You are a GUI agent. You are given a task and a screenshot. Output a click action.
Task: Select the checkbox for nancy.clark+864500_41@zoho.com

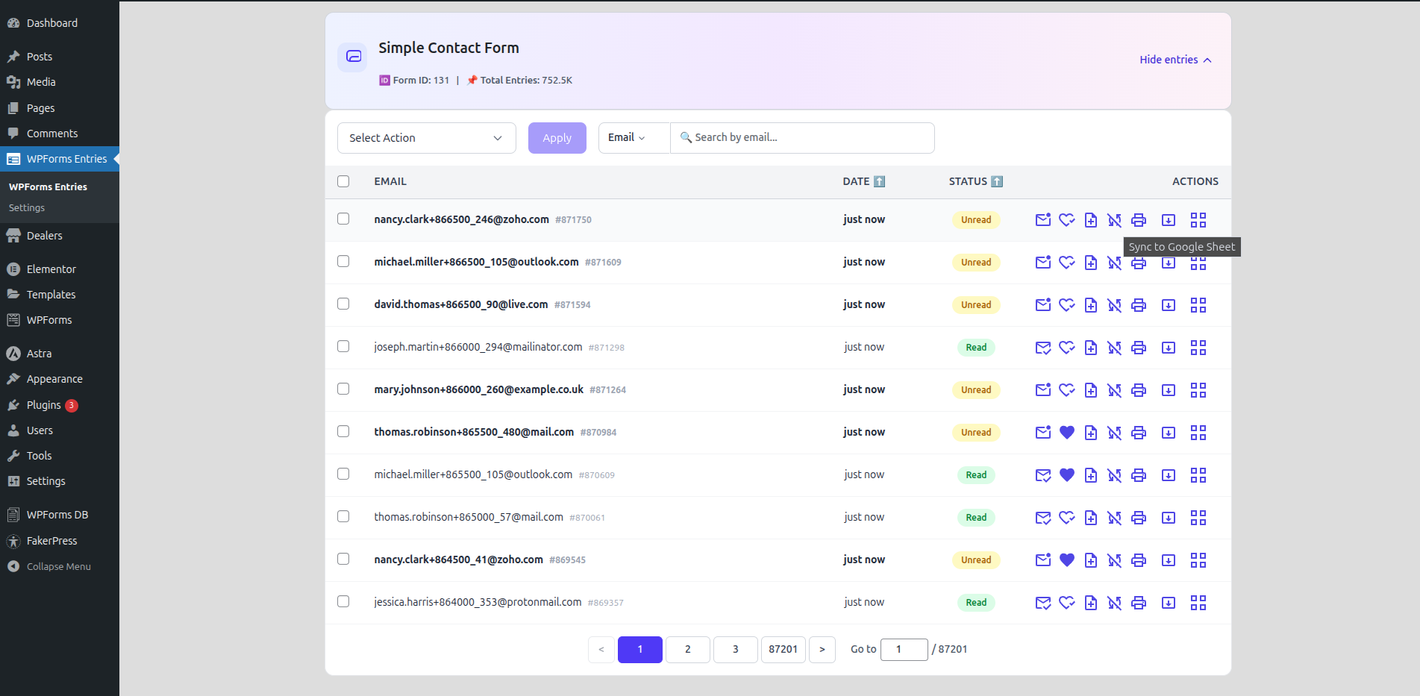pyautogui.click(x=343, y=559)
